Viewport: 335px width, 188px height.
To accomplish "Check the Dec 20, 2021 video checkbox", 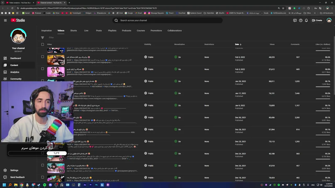I will [x=43, y=165].
